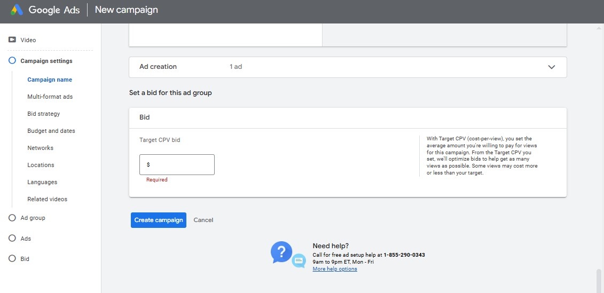
Task: Open Multi-format ads settings section
Action: 50,97
